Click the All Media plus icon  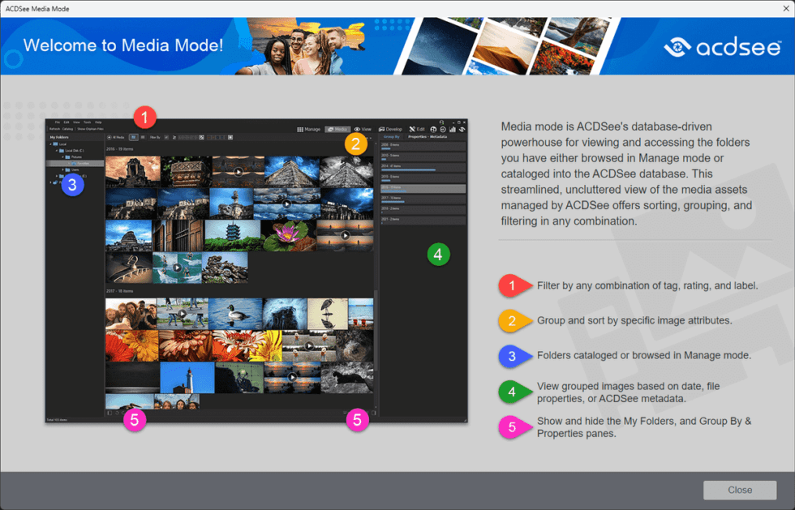[x=110, y=137]
